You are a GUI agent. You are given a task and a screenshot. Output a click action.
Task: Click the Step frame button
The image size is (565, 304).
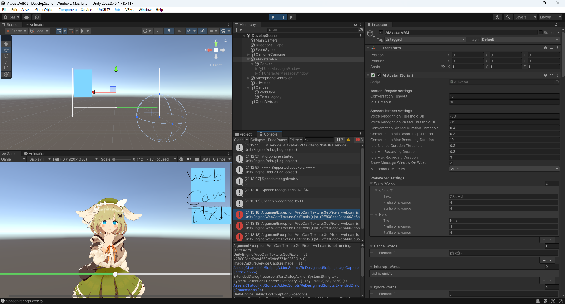click(292, 17)
